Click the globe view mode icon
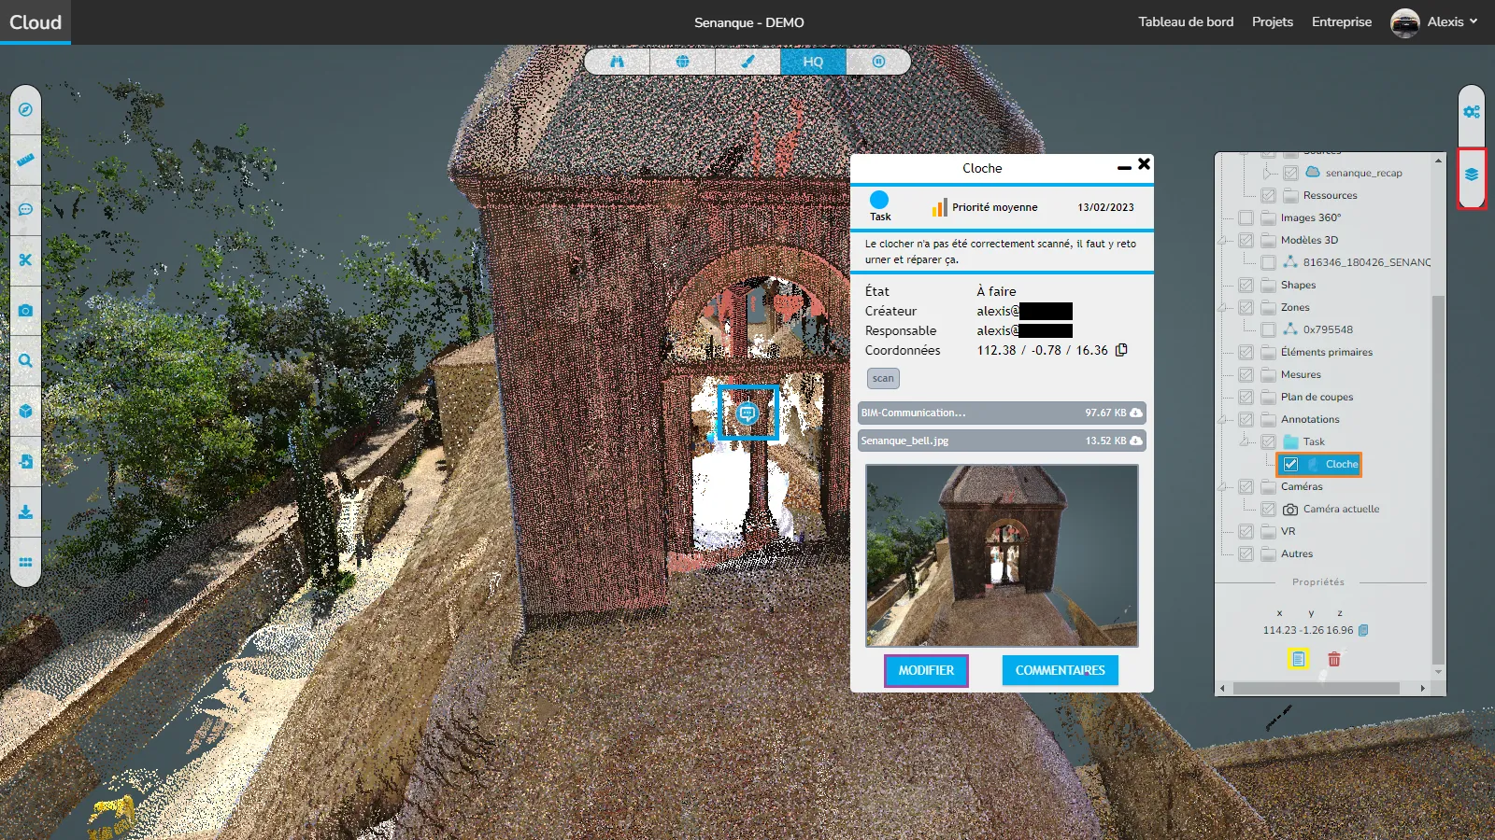This screenshot has height=840, width=1495. [682, 62]
